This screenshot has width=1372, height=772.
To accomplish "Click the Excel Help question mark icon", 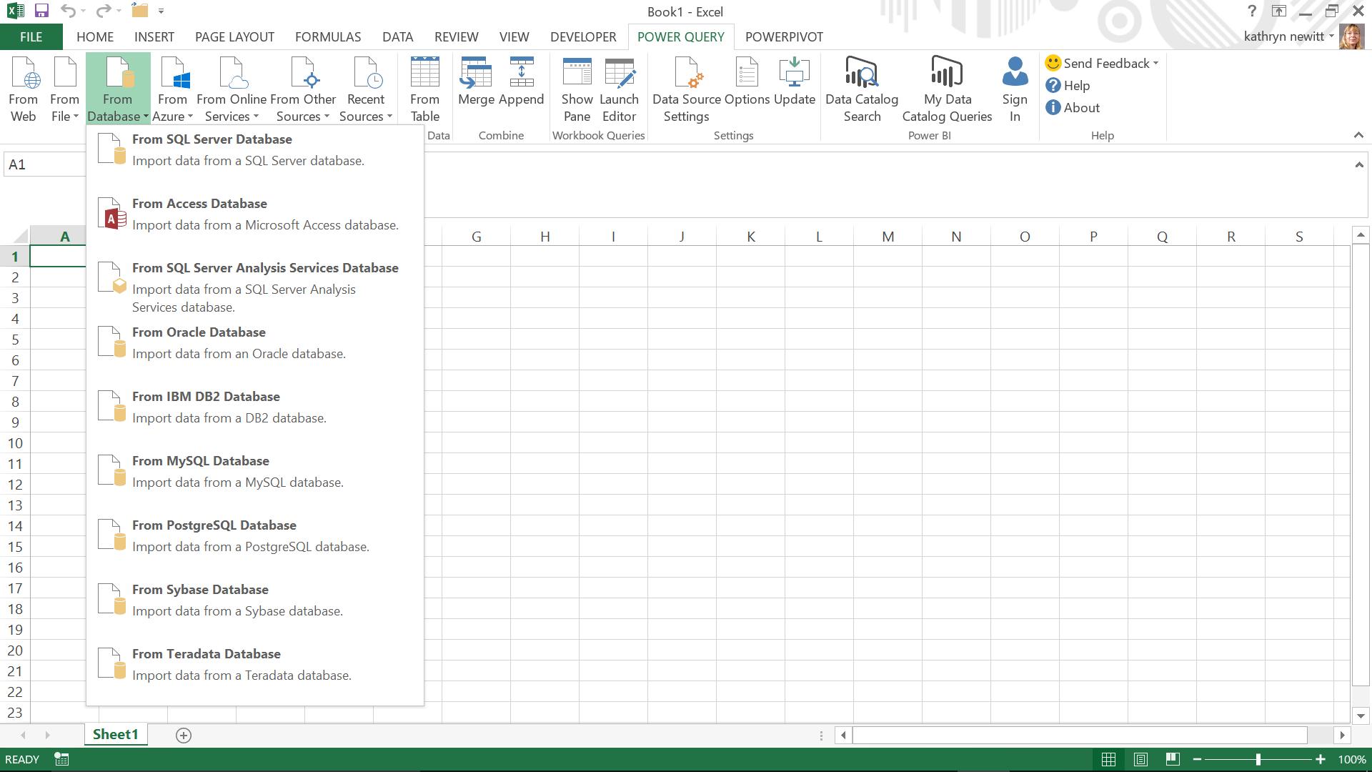I will click(x=1251, y=11).
